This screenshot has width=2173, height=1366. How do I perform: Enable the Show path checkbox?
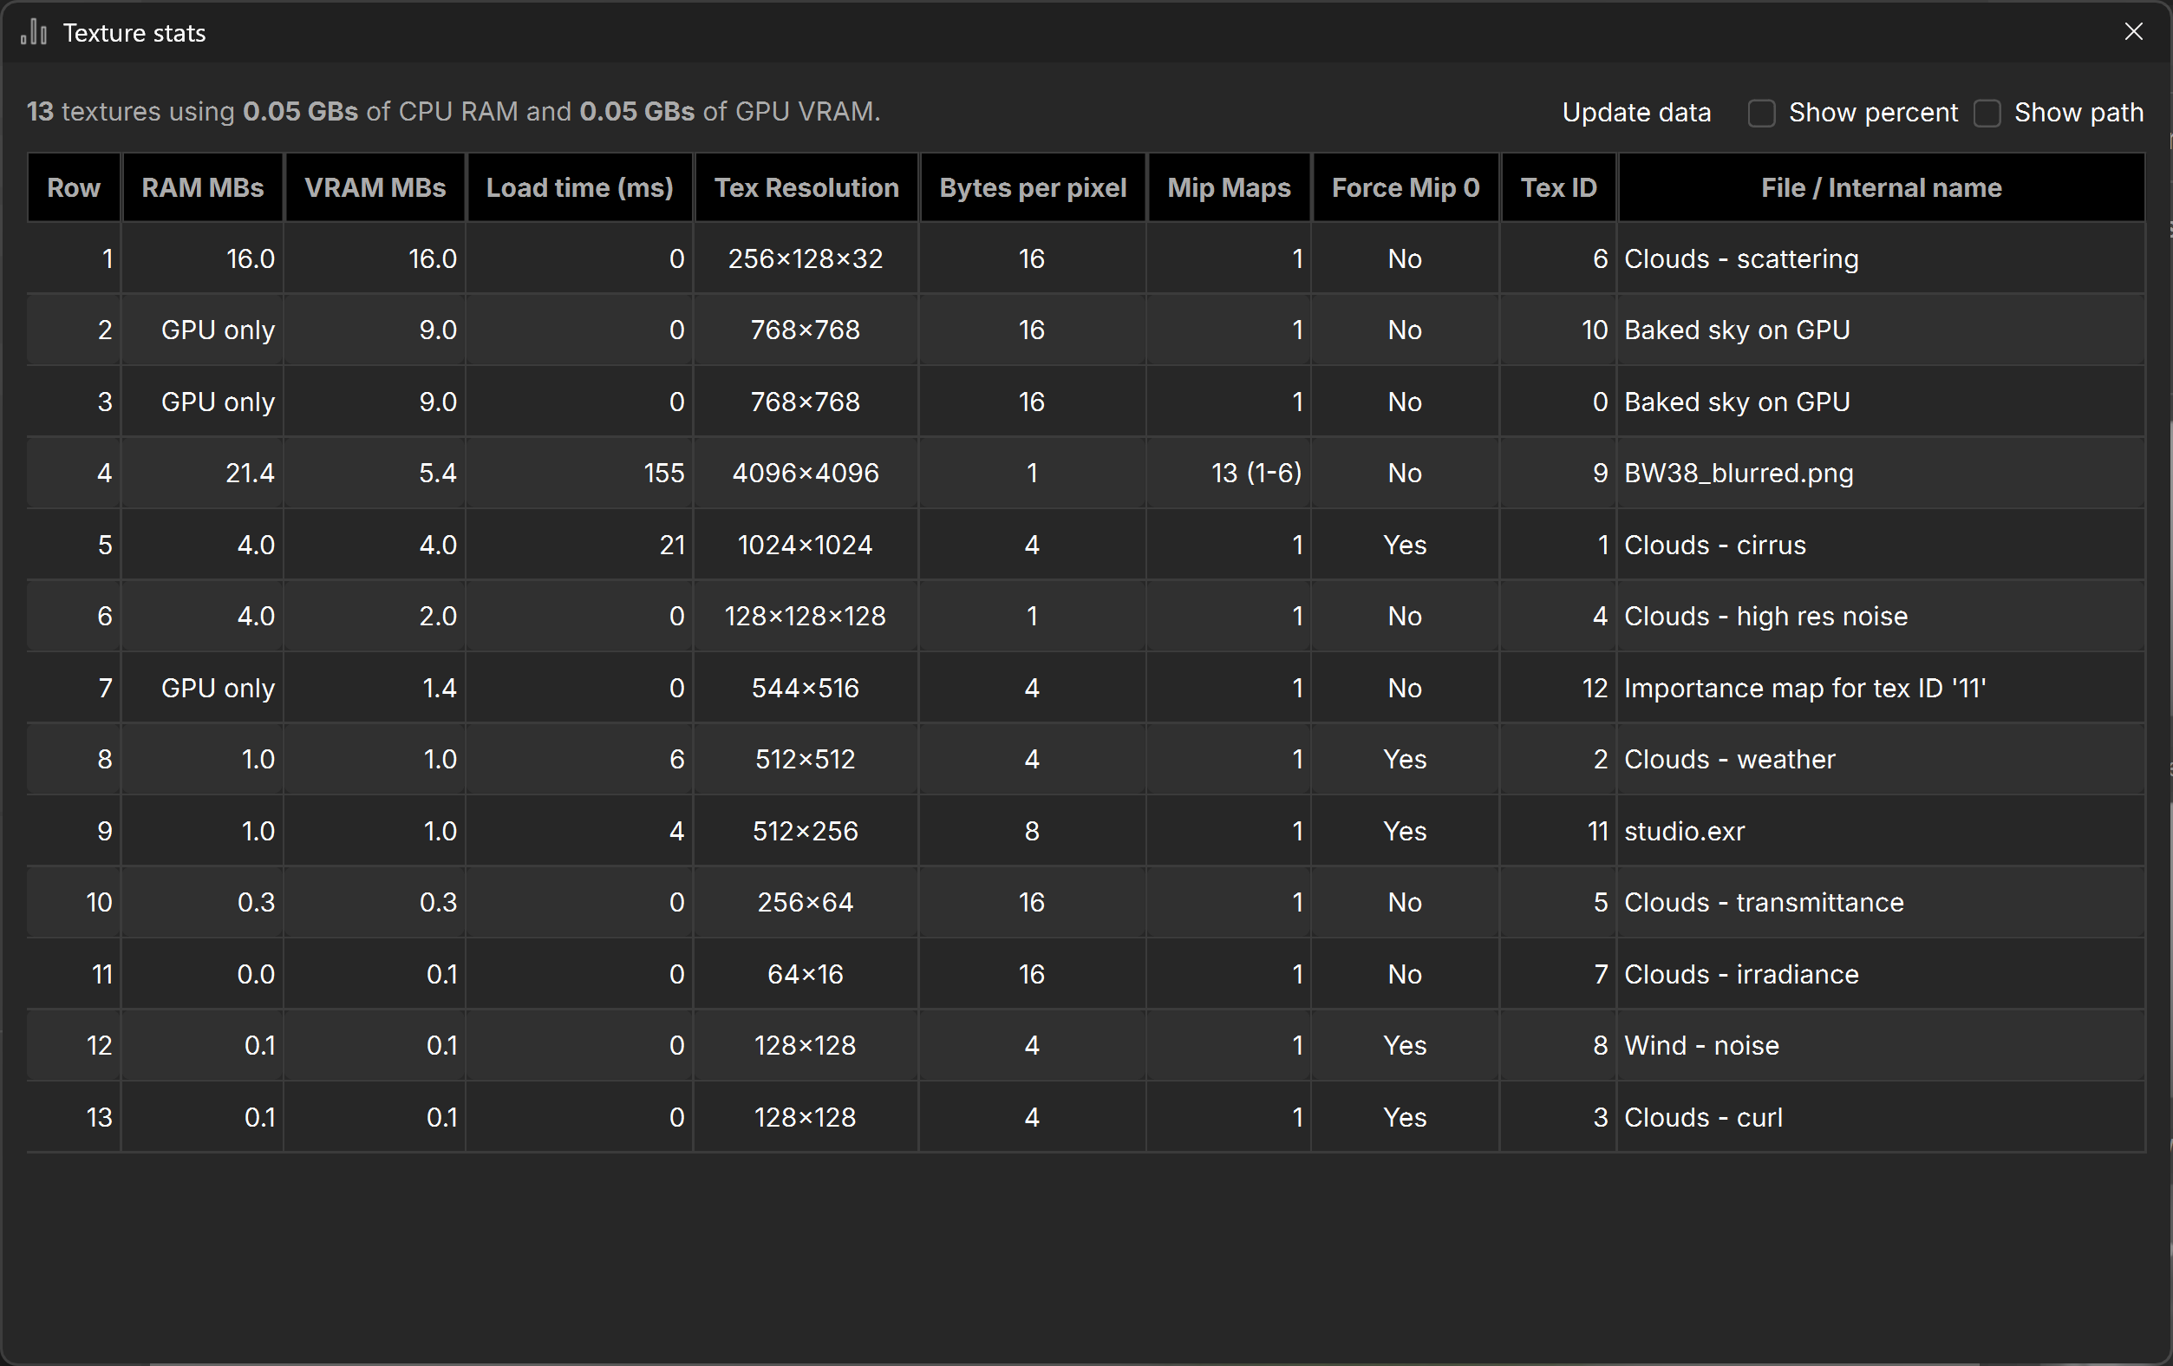[x=1987, y=113]
